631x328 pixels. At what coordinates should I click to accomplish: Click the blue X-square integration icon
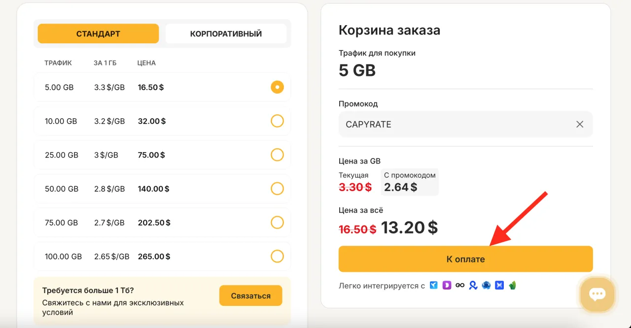click(x=499, y=285)
